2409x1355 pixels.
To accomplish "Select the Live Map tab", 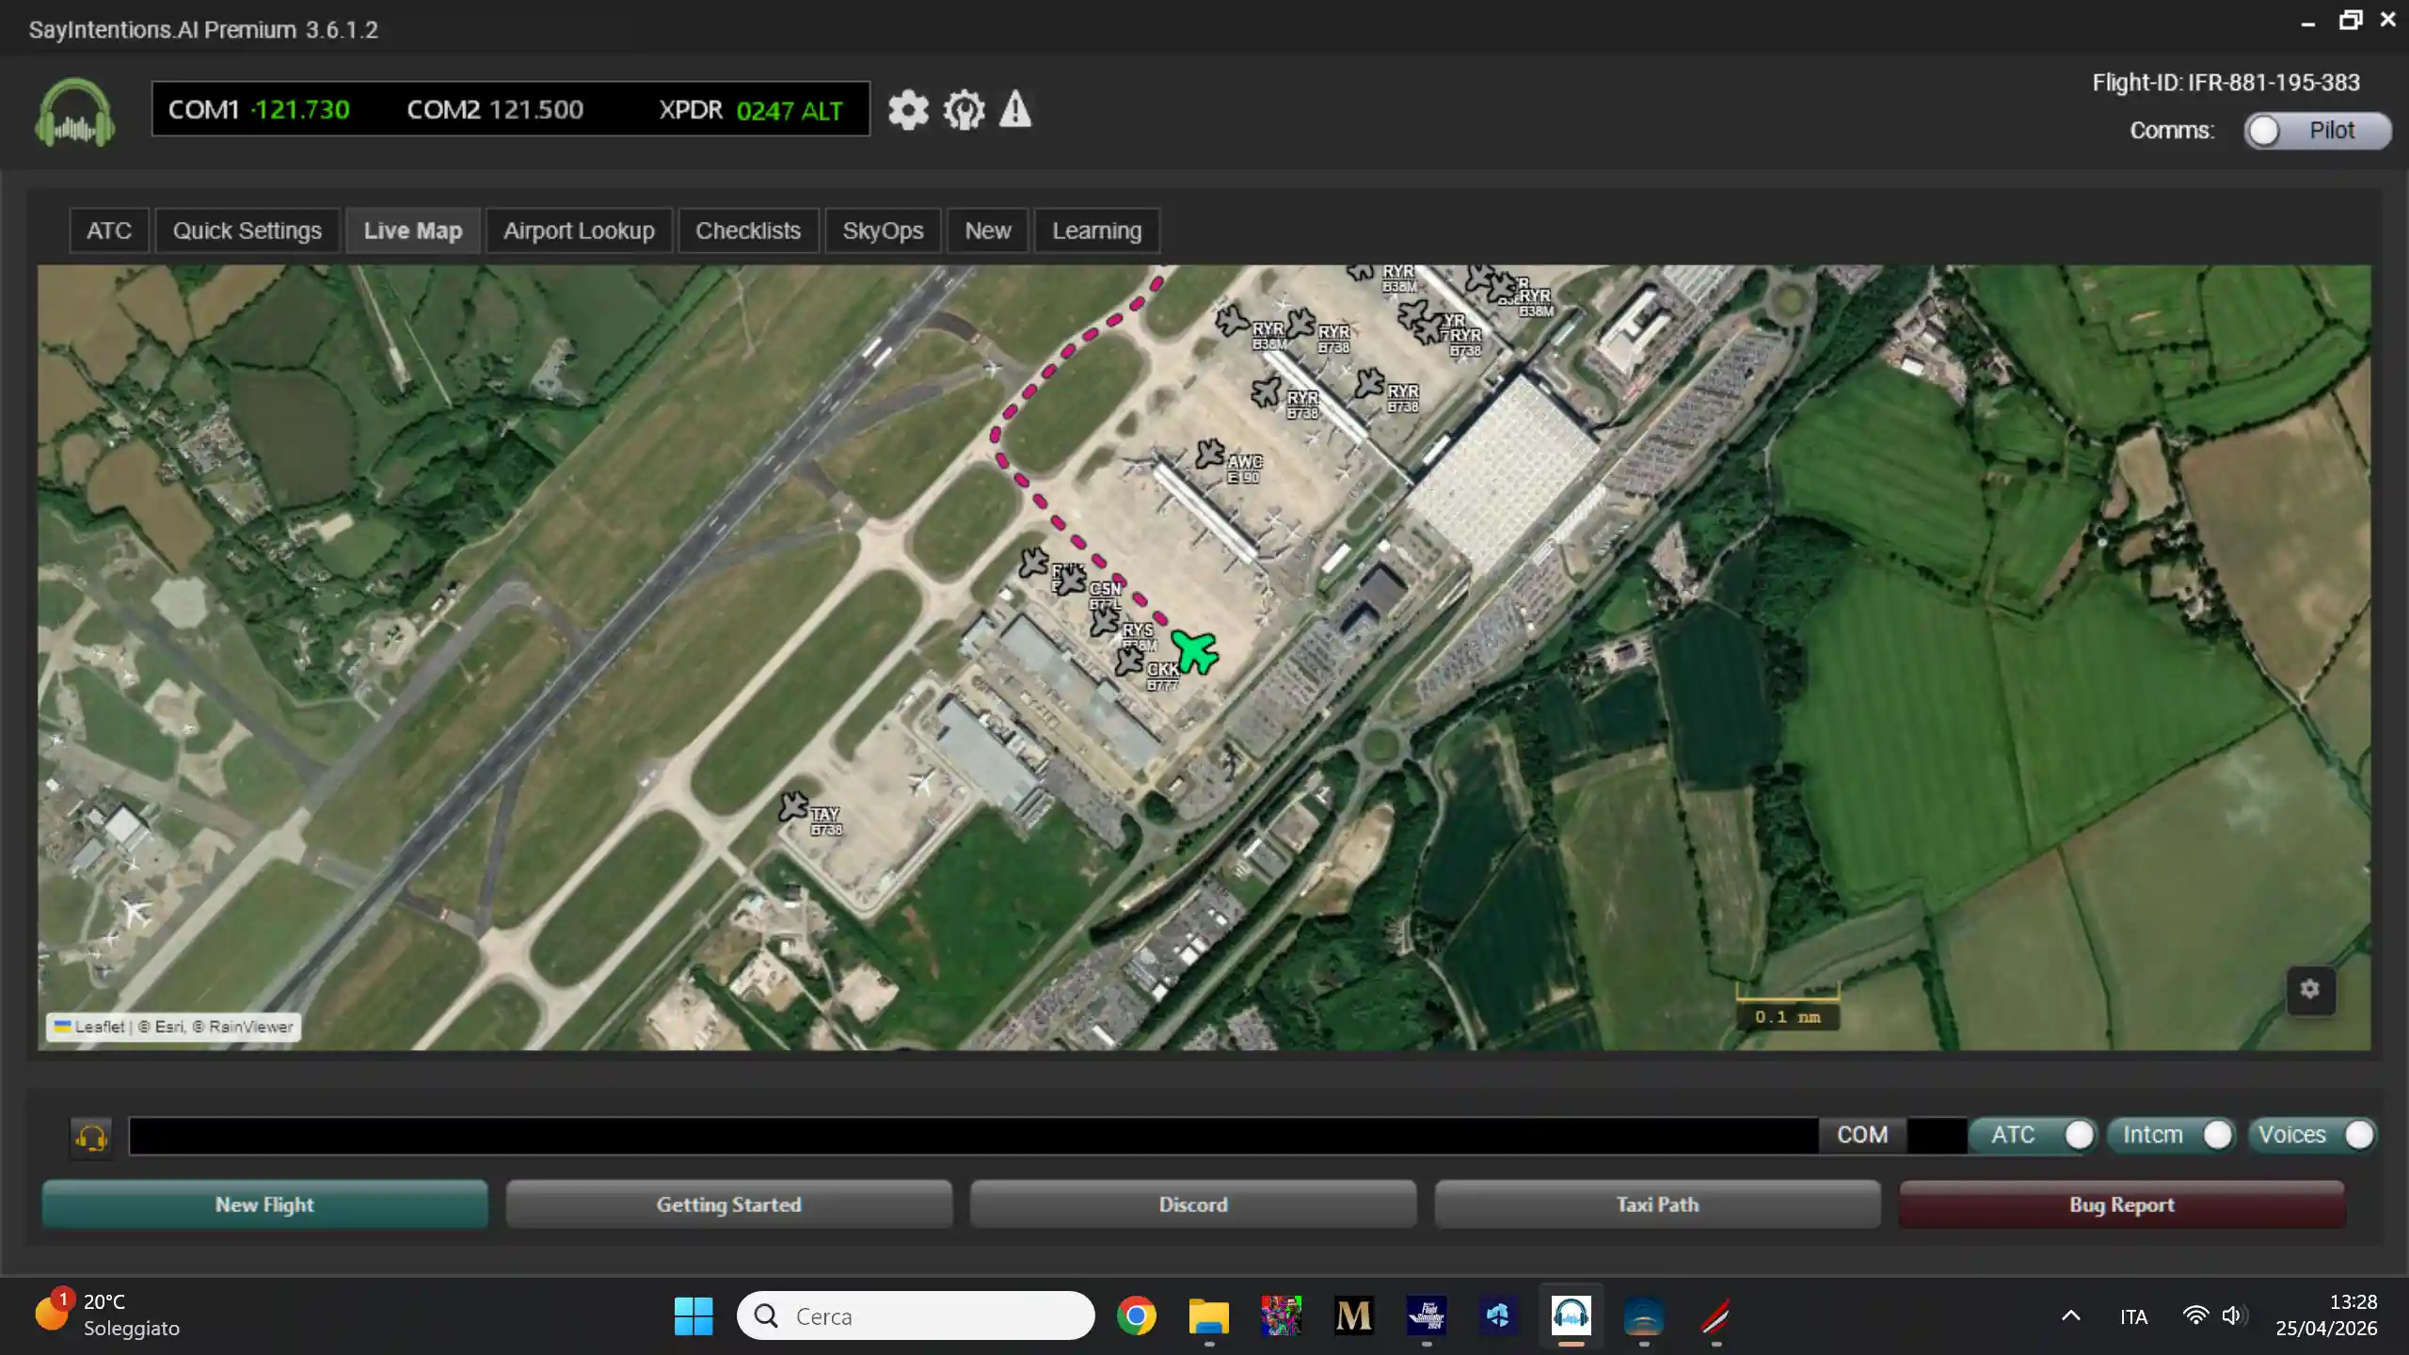I will (413, 231).
